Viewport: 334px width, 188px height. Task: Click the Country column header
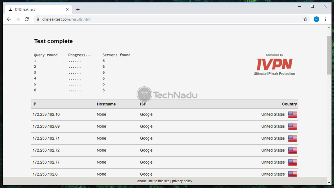click(x=289, y=104)
